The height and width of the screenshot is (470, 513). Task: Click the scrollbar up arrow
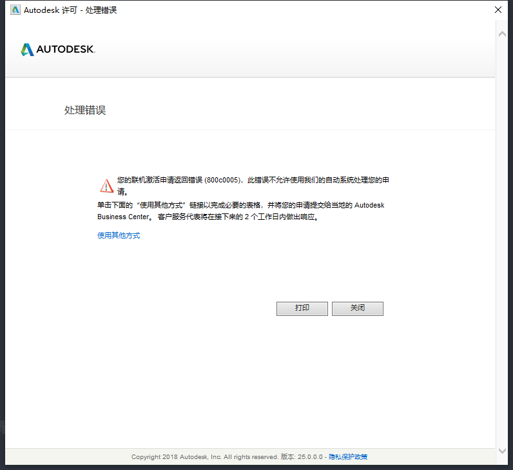503,34
